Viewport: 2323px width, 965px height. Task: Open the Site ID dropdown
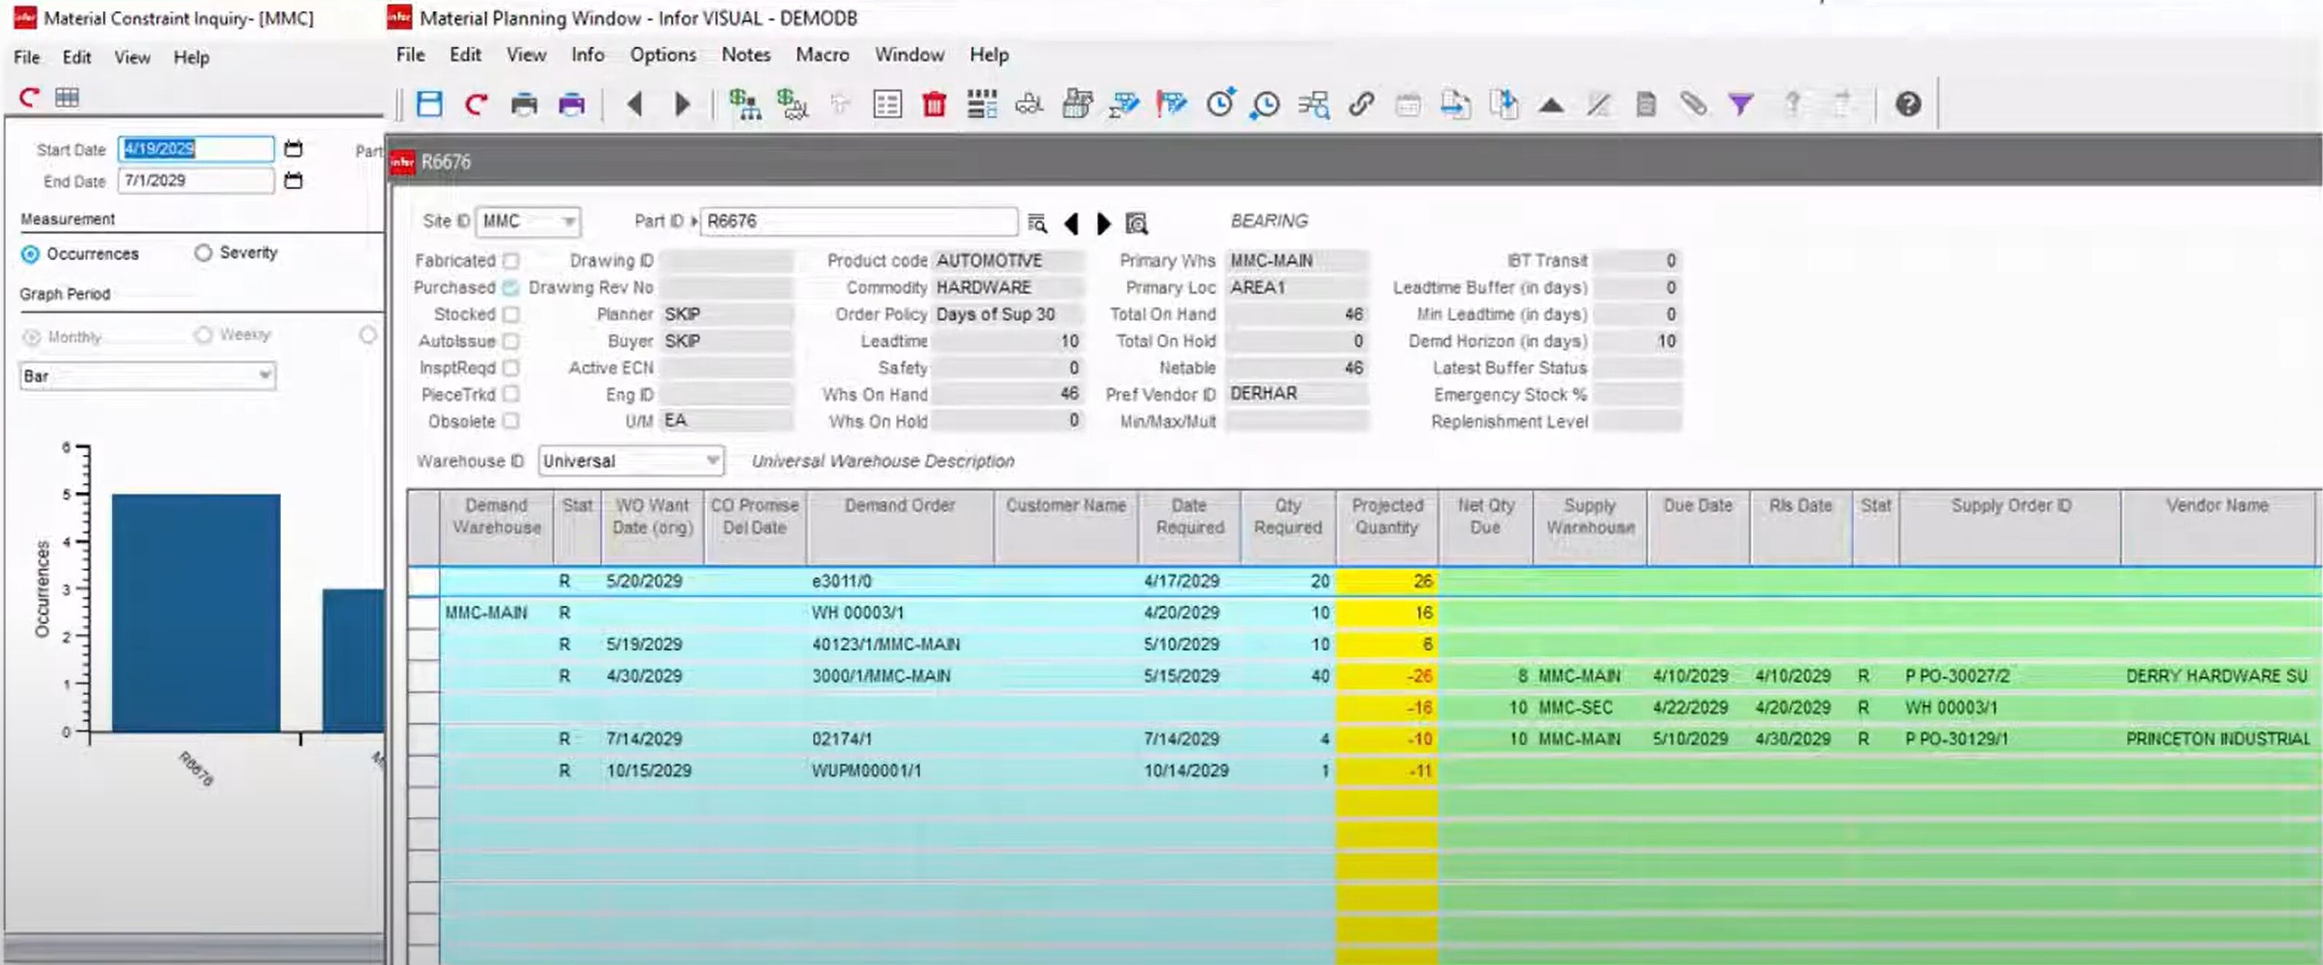[x=567, y=222]
